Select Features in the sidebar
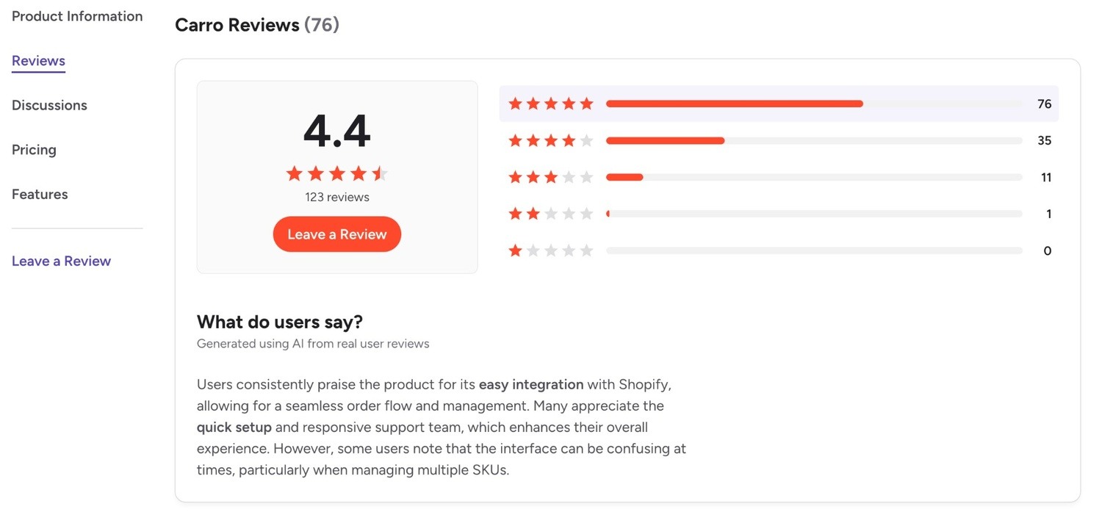The width and height of the screenshot is (1102, 512). 40,194
